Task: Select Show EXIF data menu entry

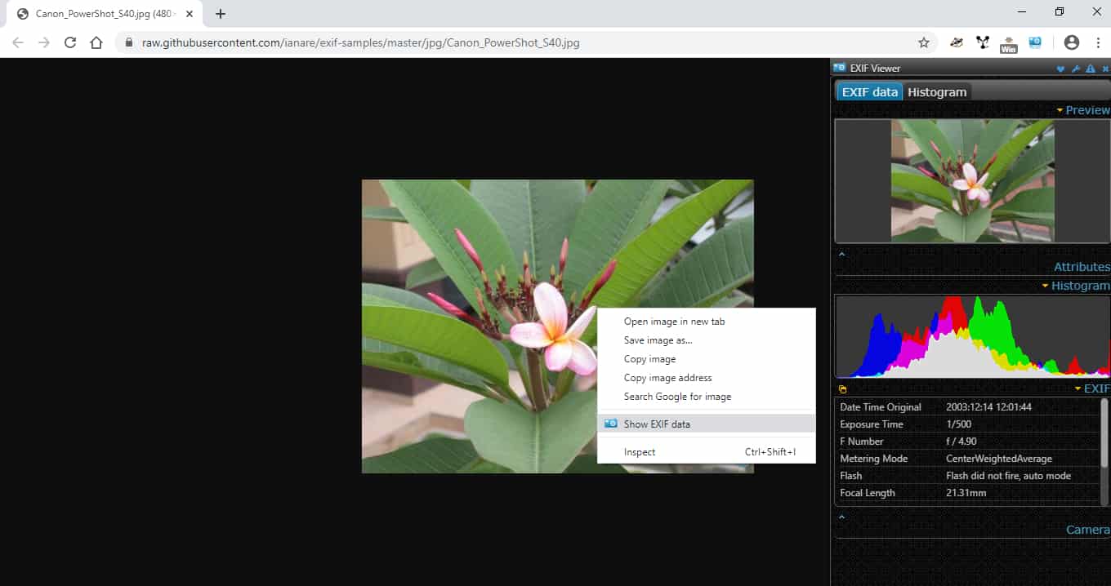Action: click(706, 424)
